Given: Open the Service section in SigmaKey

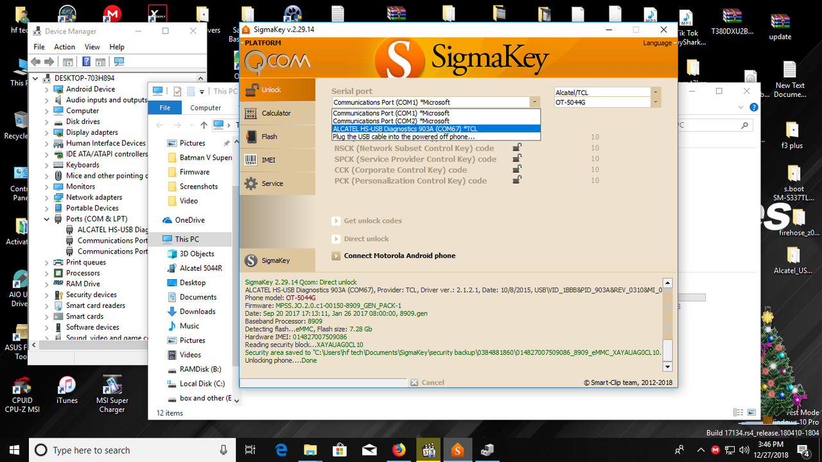Looking at the screenshot, I should (277, 184).
